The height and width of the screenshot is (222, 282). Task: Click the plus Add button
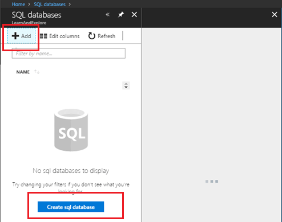coord(21,36)
